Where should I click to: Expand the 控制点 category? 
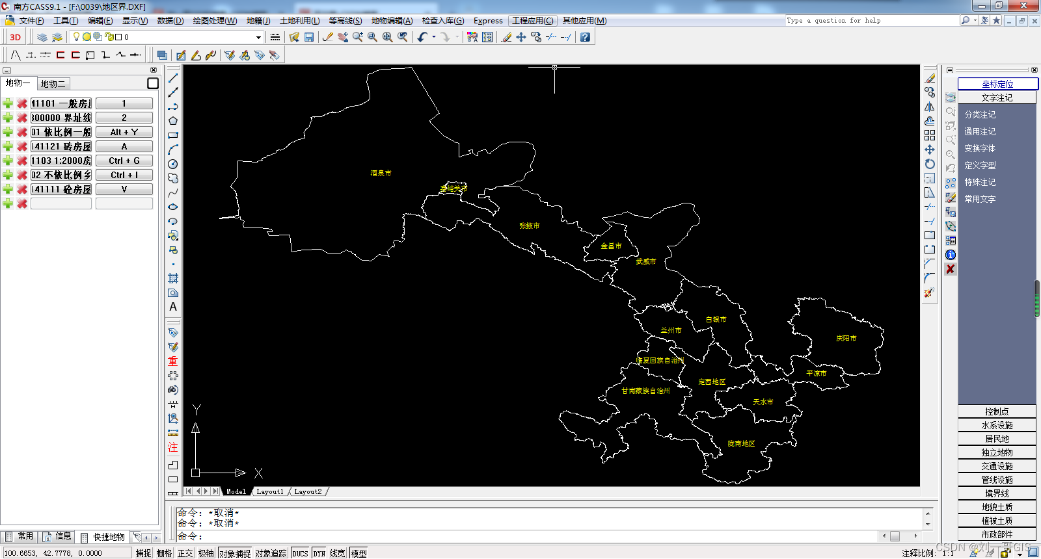pos(997,411)
